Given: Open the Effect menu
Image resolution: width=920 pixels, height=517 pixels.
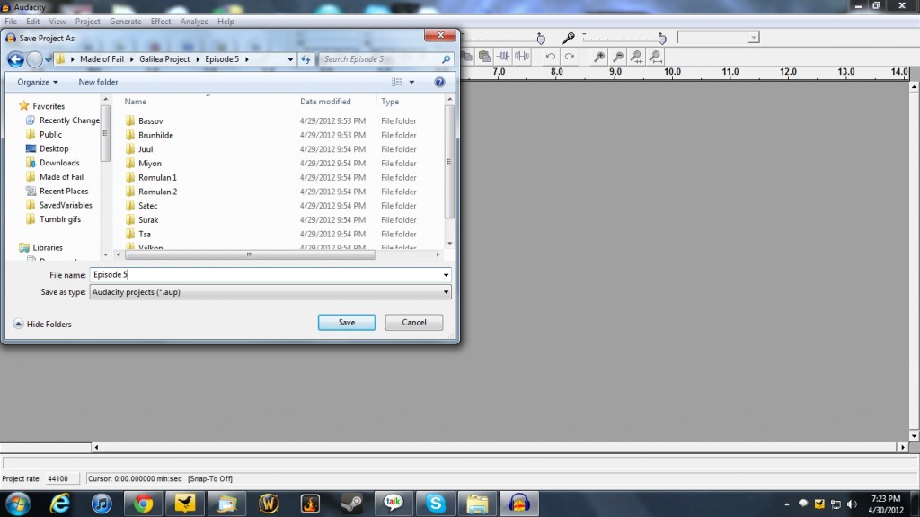Looking at the screenshot, I should [161, 22].
